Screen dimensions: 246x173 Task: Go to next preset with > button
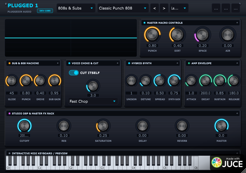pos(164,8)
